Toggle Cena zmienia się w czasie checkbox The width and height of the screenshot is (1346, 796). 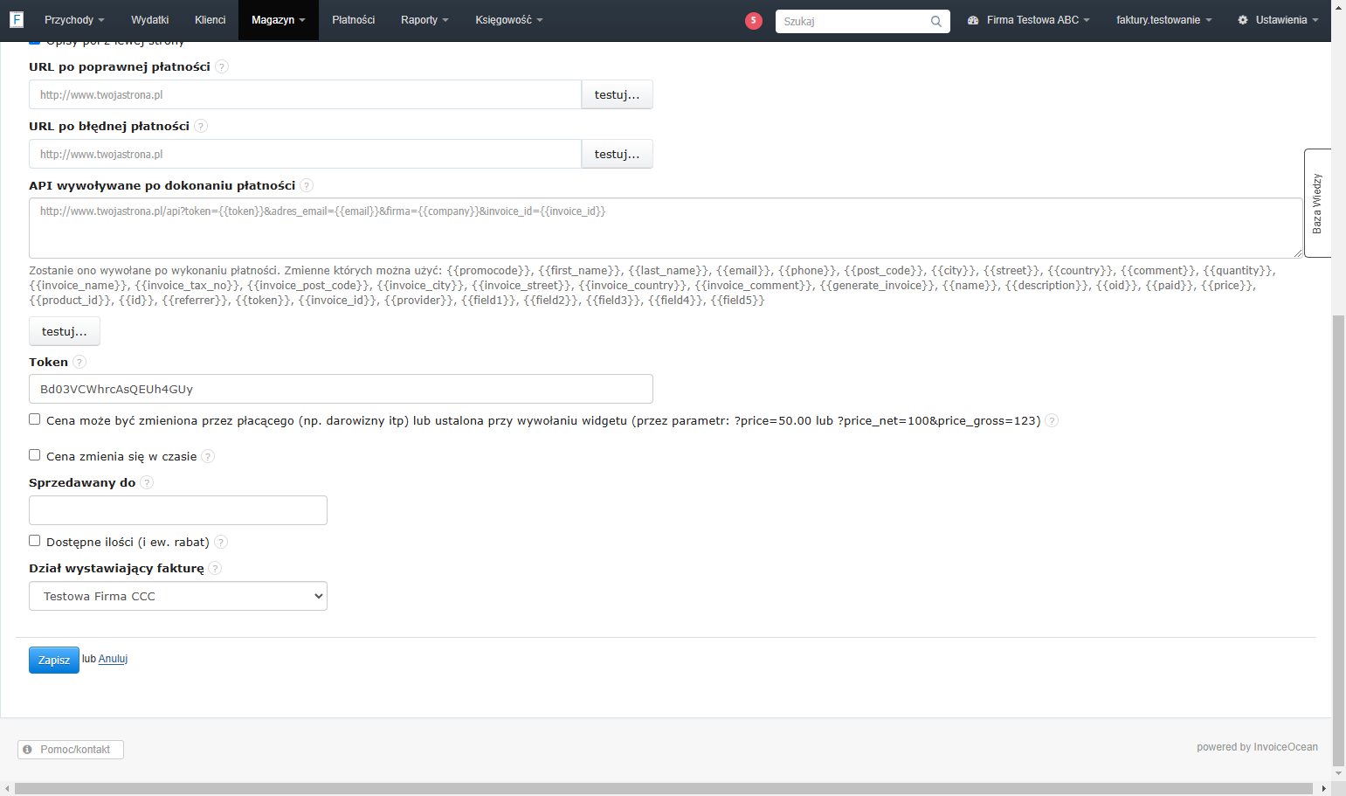click(35, 455)
